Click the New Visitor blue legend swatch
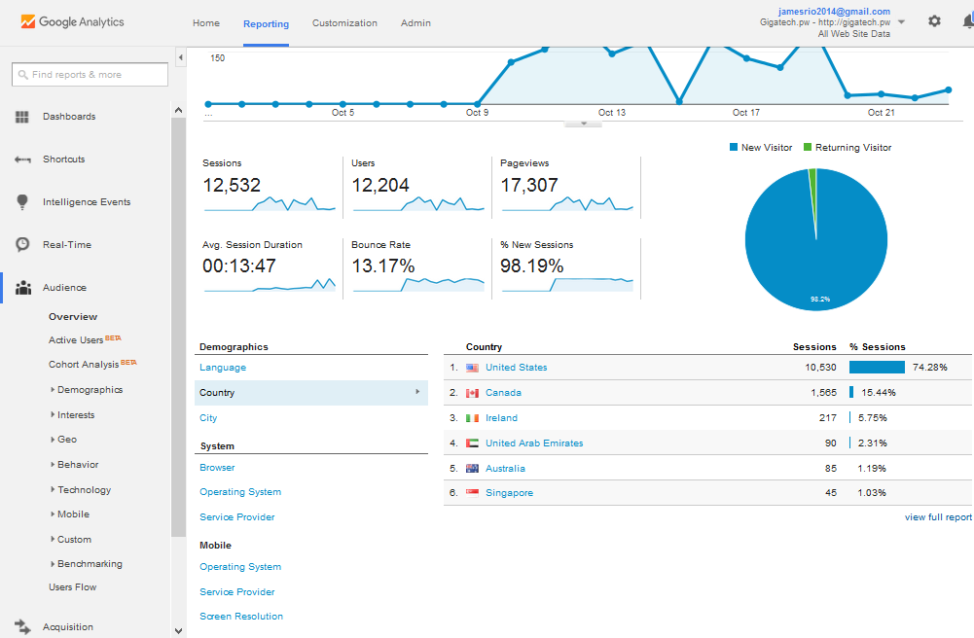Screen dimensions: 974x638 734,147
